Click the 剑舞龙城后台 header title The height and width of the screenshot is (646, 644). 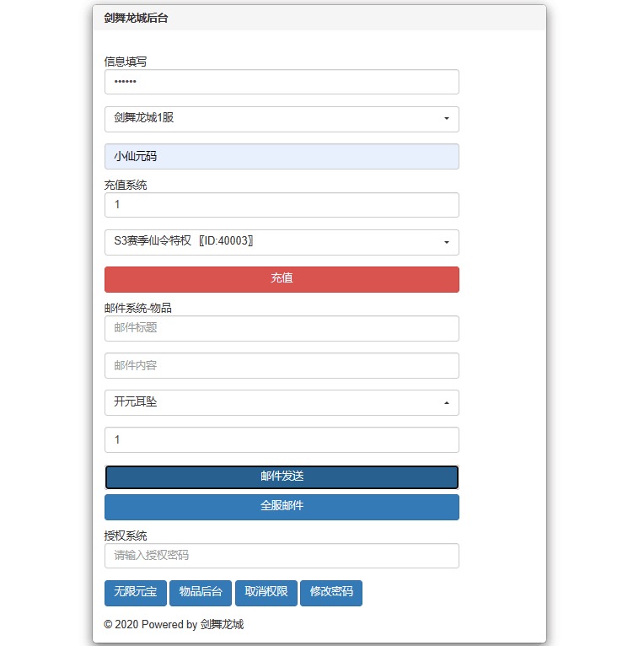[x=136, y=18]
